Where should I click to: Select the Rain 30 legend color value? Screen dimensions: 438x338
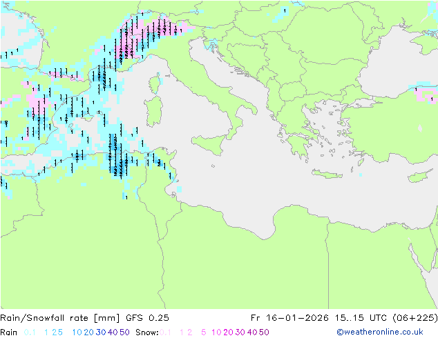click(x=101, y=332)
